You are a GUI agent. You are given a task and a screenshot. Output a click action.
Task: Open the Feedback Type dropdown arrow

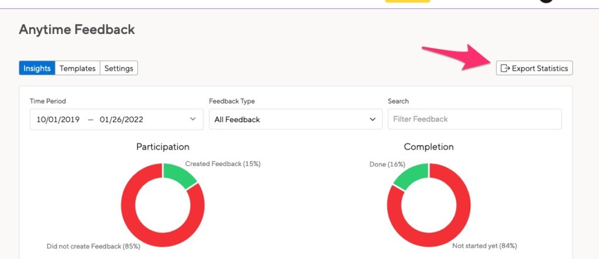(373, 120)
